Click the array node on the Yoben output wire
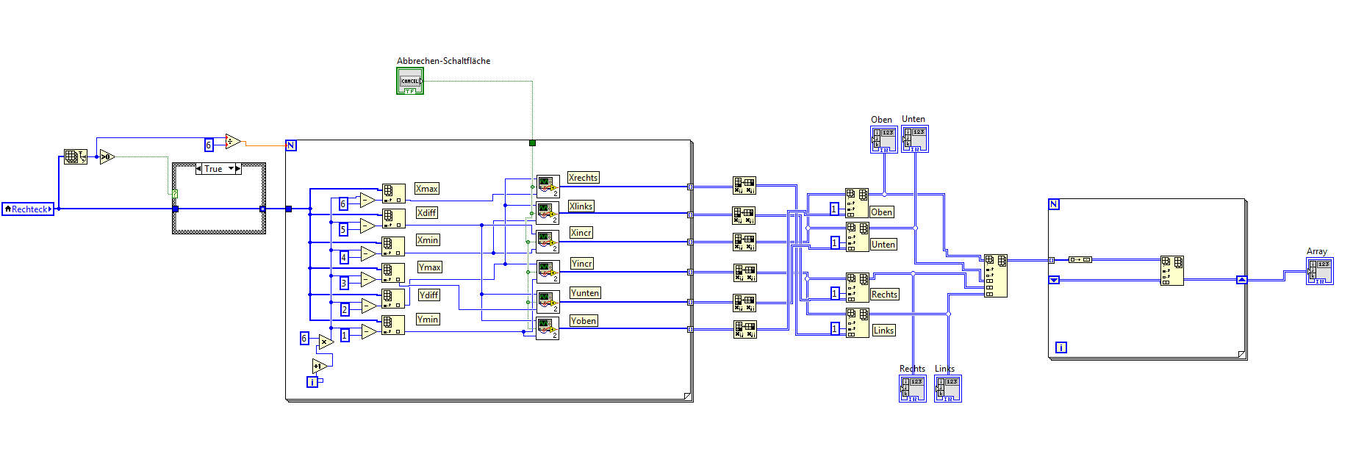 [x=744, y=329]
